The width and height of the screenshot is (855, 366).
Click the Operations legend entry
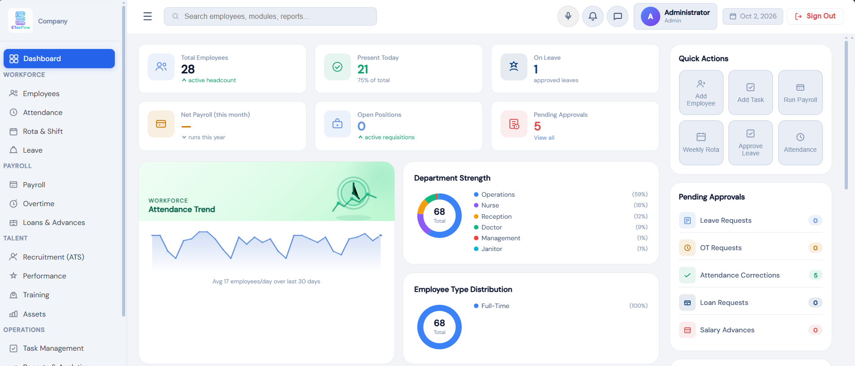561,194
